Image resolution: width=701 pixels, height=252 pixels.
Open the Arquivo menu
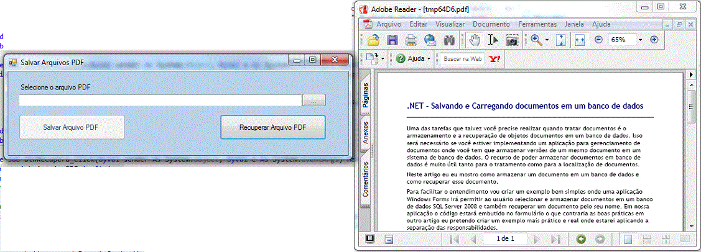[x=389, y=24]
